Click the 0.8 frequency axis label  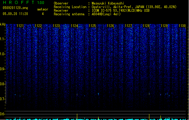click(3, 84)
